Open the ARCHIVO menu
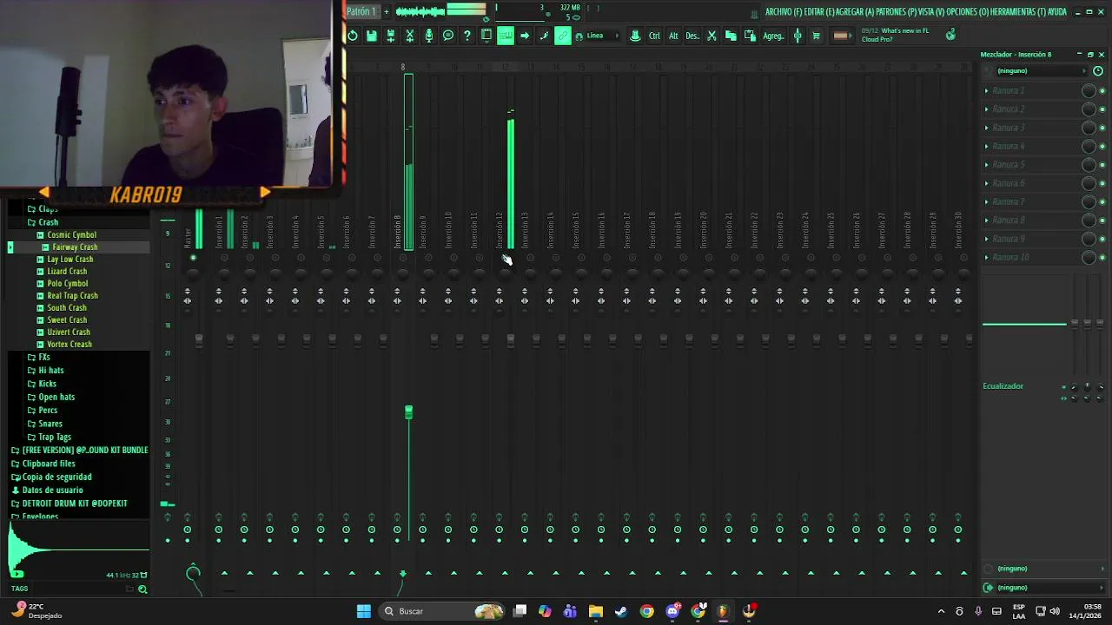 point(784,12)
